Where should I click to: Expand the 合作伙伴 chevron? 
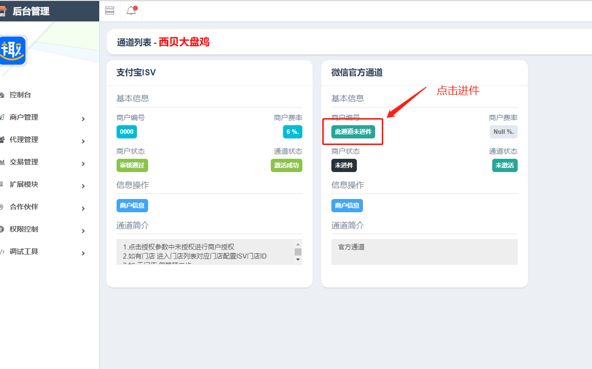tap(83, 209)
